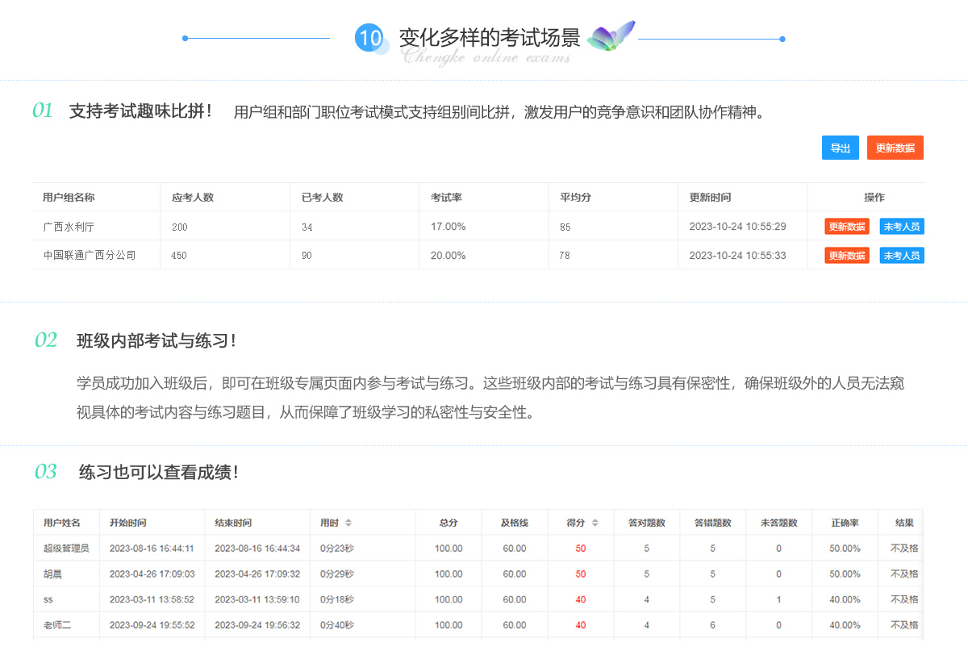Select the 用户组名称 column header

[69, 198]
